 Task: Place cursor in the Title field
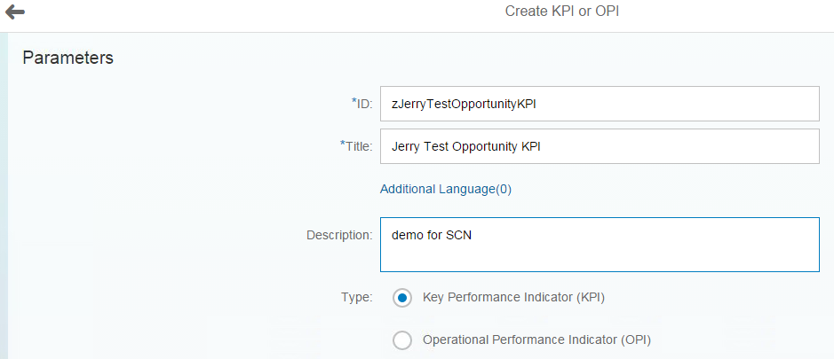tap(600, 146)
